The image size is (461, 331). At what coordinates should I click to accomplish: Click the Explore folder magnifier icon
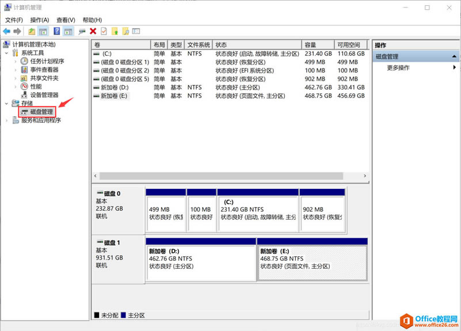tap(125, 31)
